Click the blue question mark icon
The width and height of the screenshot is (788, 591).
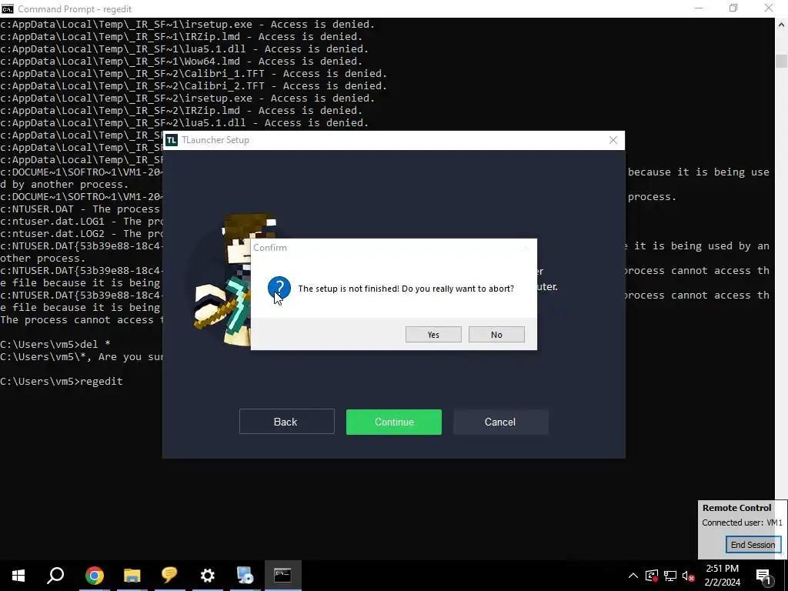click(279, 288)
